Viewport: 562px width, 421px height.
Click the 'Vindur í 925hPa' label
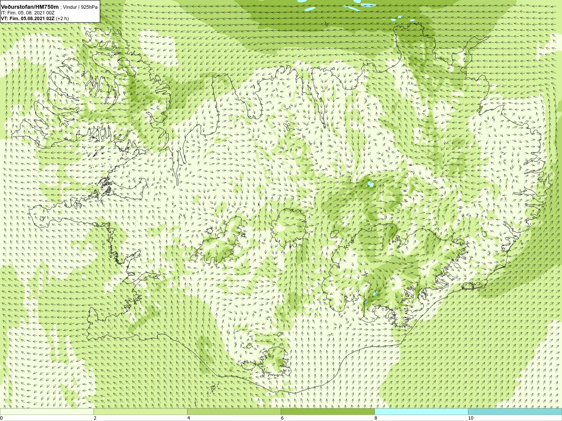tap(80, 7)
